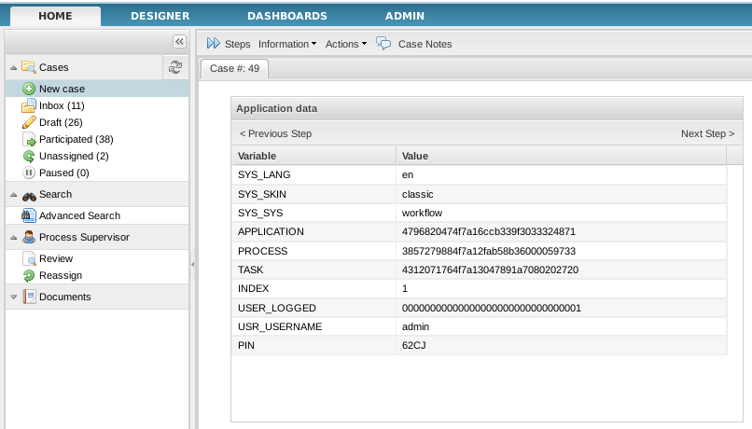This screenshot has width=752, height=429.
Task: Collapse the Cases panel section
Action: [13, 67]
